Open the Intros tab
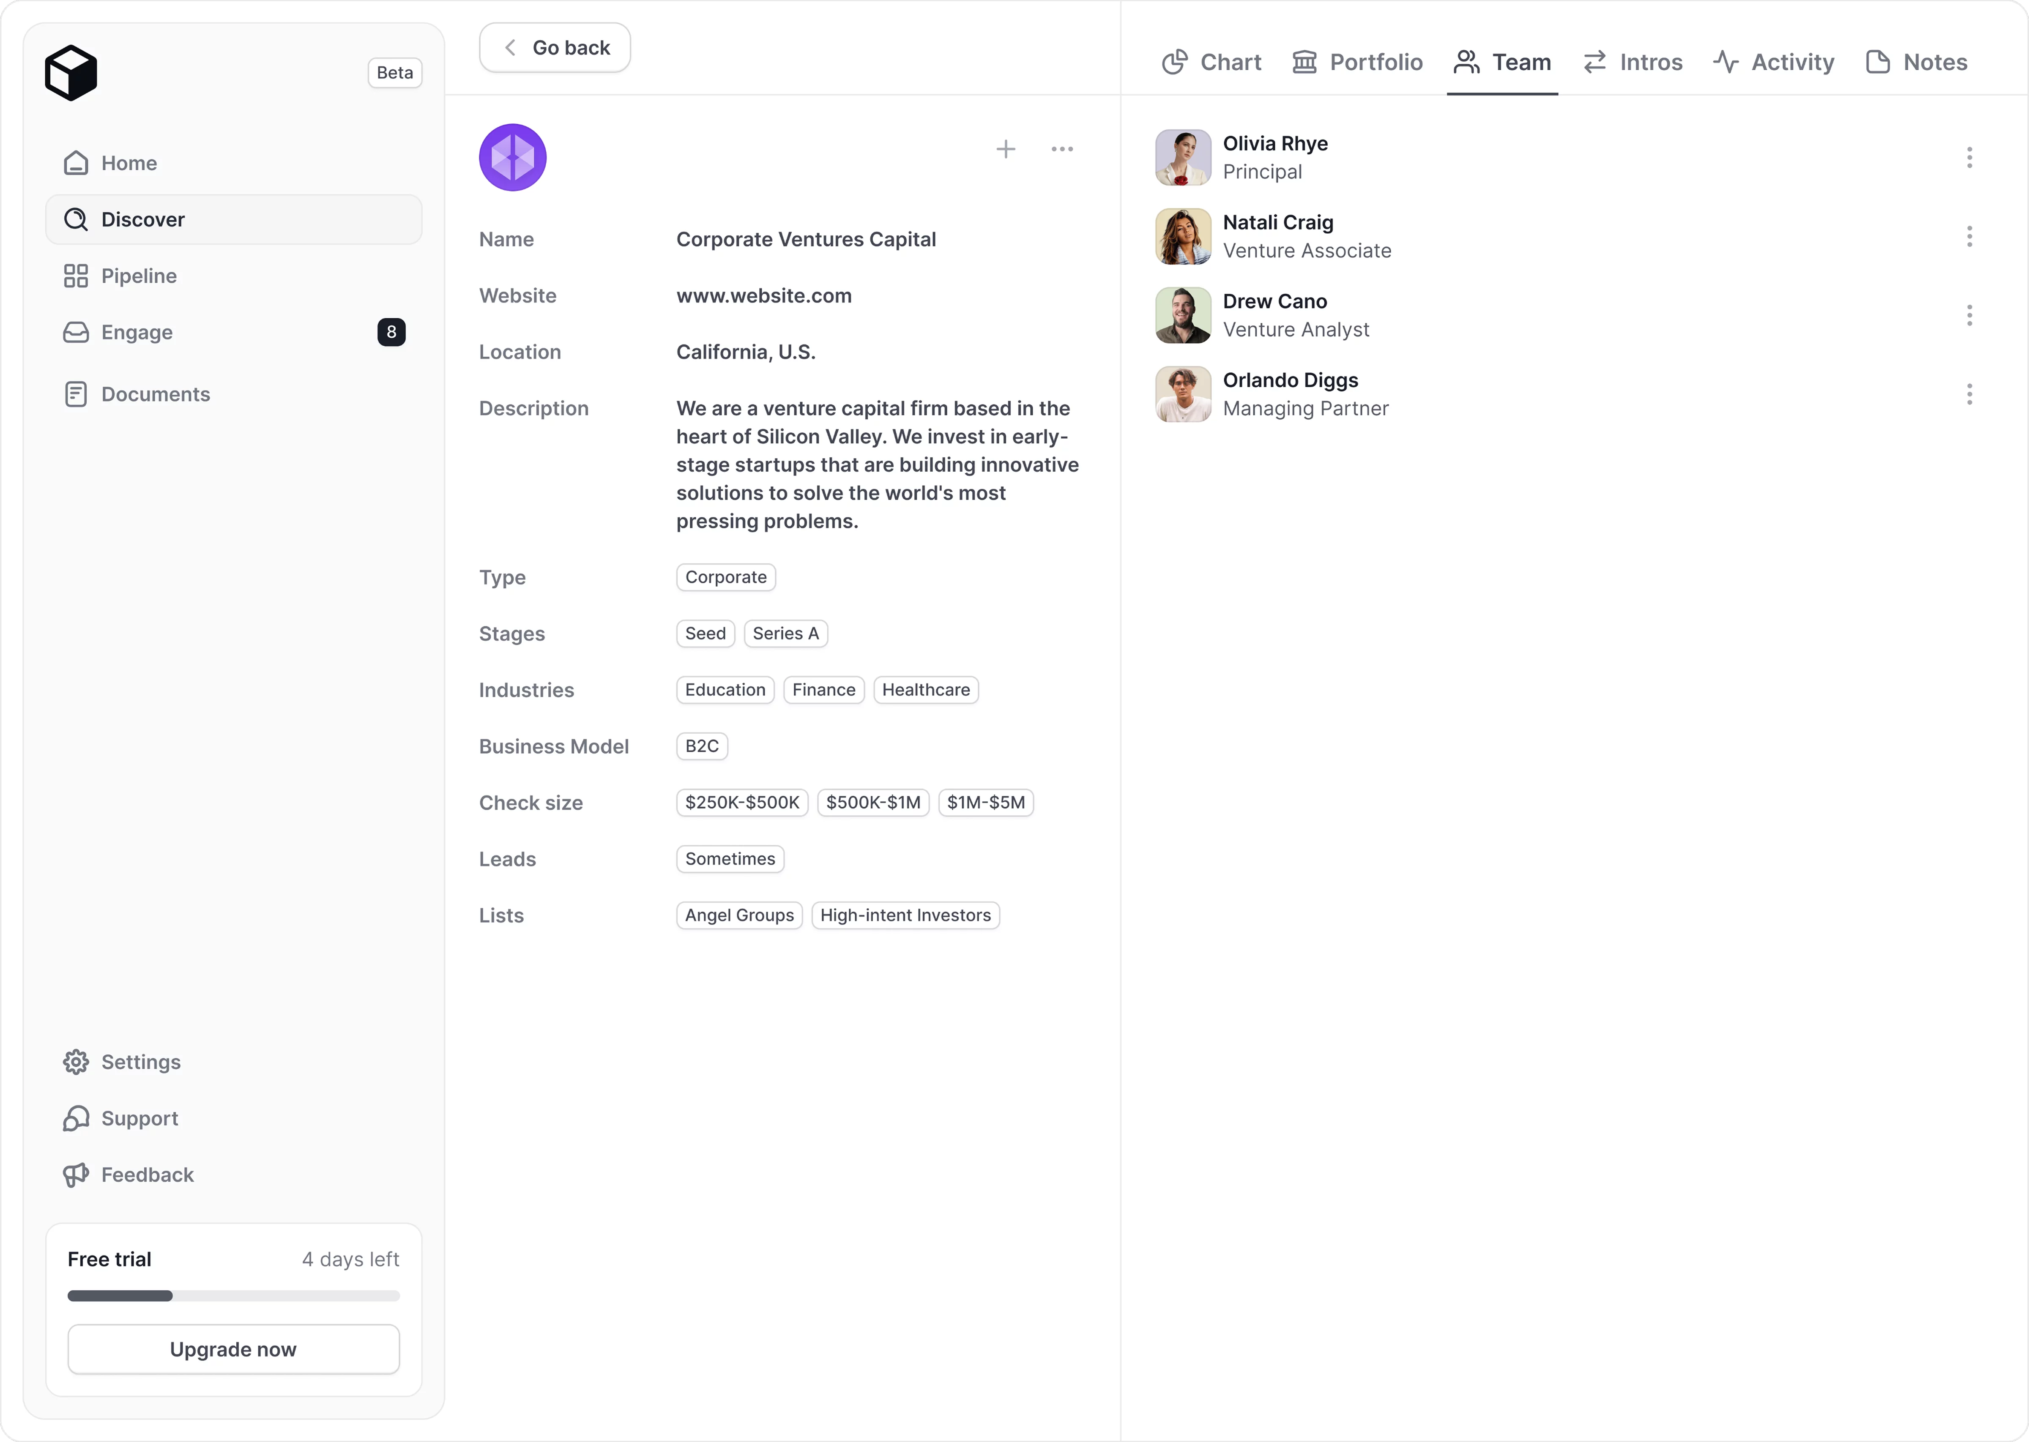This screenshot has height=1442, width=2029. click(x=1632, y=62)
